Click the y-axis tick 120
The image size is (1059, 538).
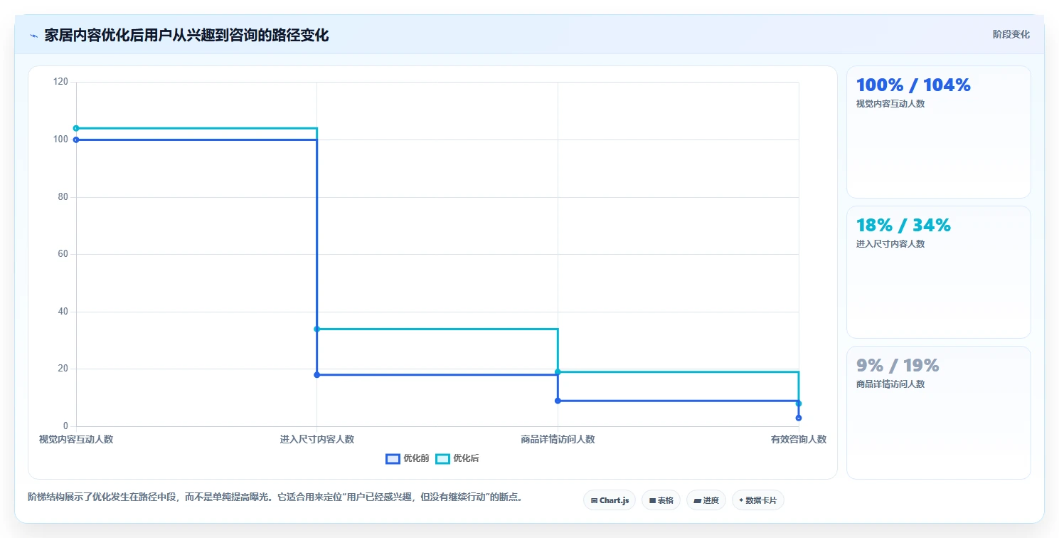click(60, 82)
